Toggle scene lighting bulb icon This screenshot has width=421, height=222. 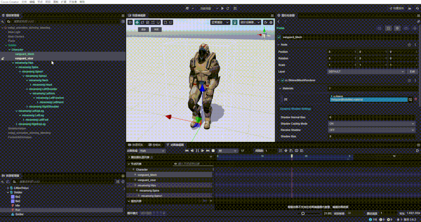tap(234, 23)
